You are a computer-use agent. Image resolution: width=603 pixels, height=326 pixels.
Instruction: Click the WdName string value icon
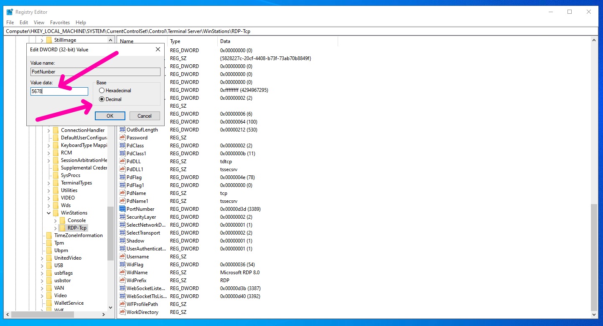(122, 273)
